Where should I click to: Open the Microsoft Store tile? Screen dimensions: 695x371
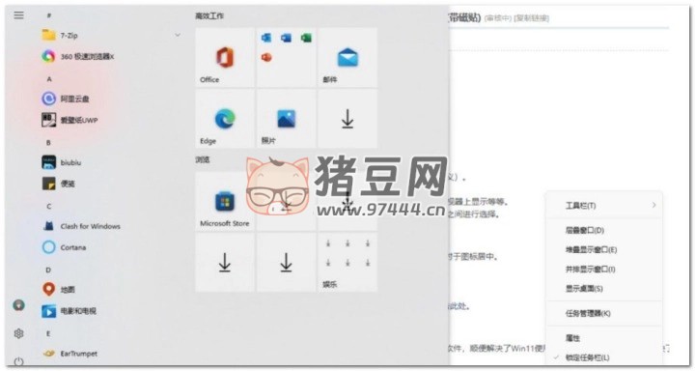coord(225,201)
